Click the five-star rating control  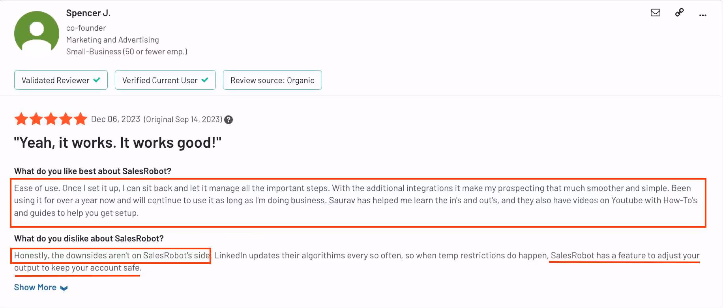click(51, 119)
